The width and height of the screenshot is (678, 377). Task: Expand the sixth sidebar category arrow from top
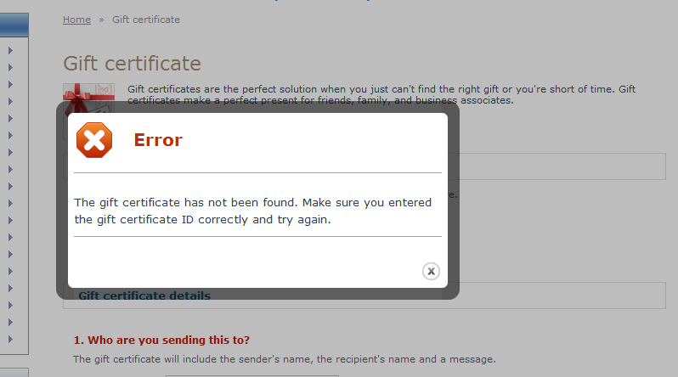click(10, 135)
